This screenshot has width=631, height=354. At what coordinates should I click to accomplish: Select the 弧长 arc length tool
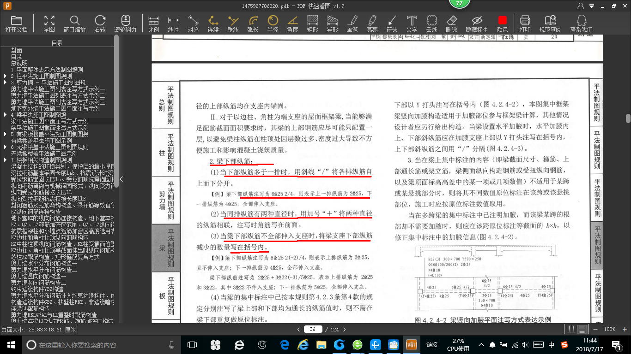[x=253, y=23]
